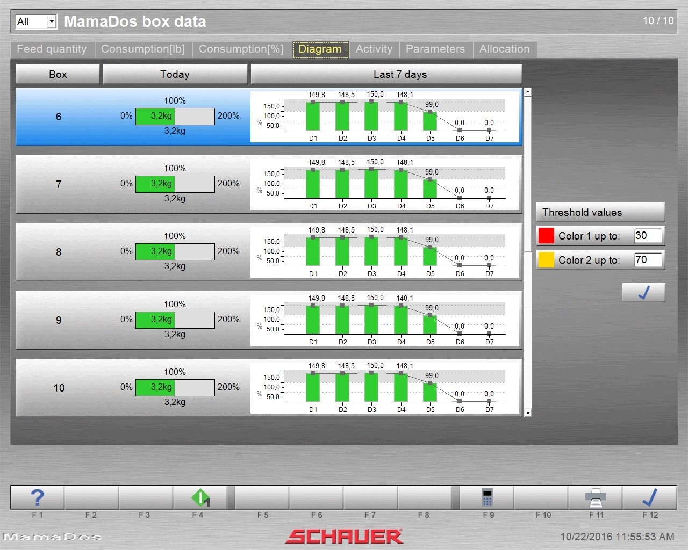Click the F11 printer icon
This screenshot has width=688, height=550.
[x=596, y=498]
